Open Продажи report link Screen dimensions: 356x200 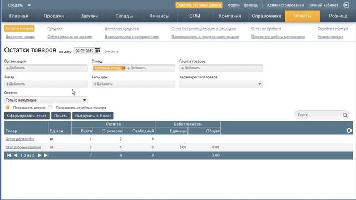coord(55,28)
